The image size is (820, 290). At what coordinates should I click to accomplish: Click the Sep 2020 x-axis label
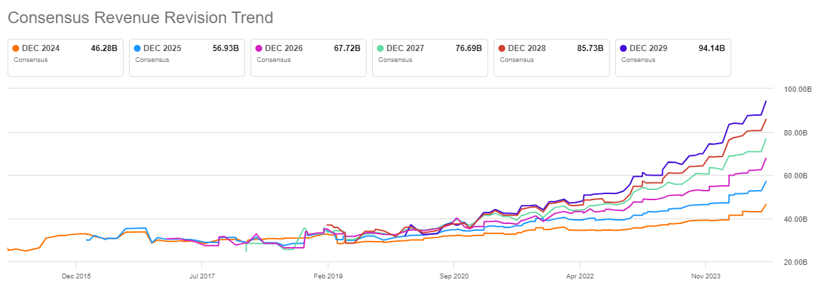453,276
